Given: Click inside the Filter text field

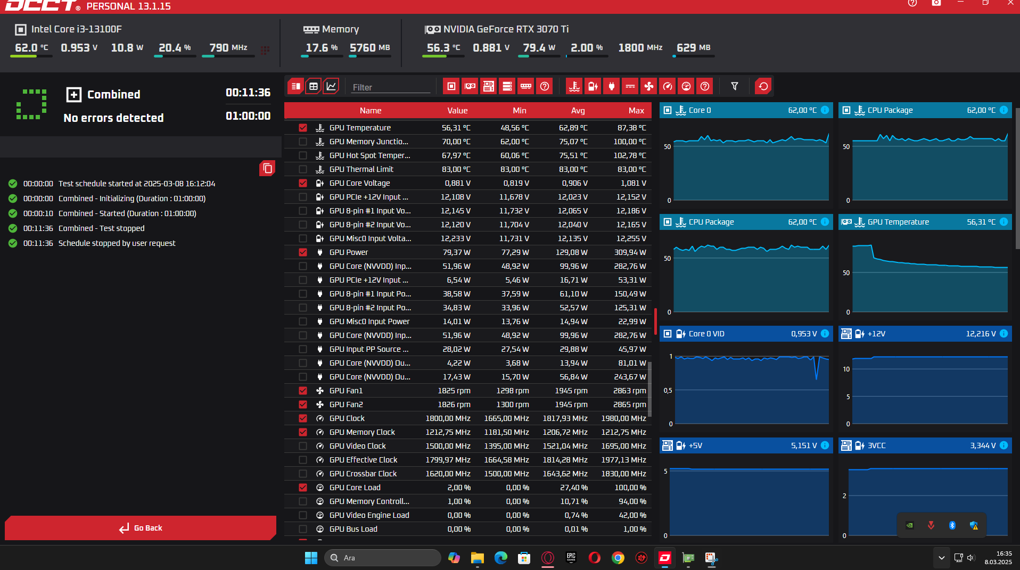Looking at the screenshot, I should click(x=390, y=87).
